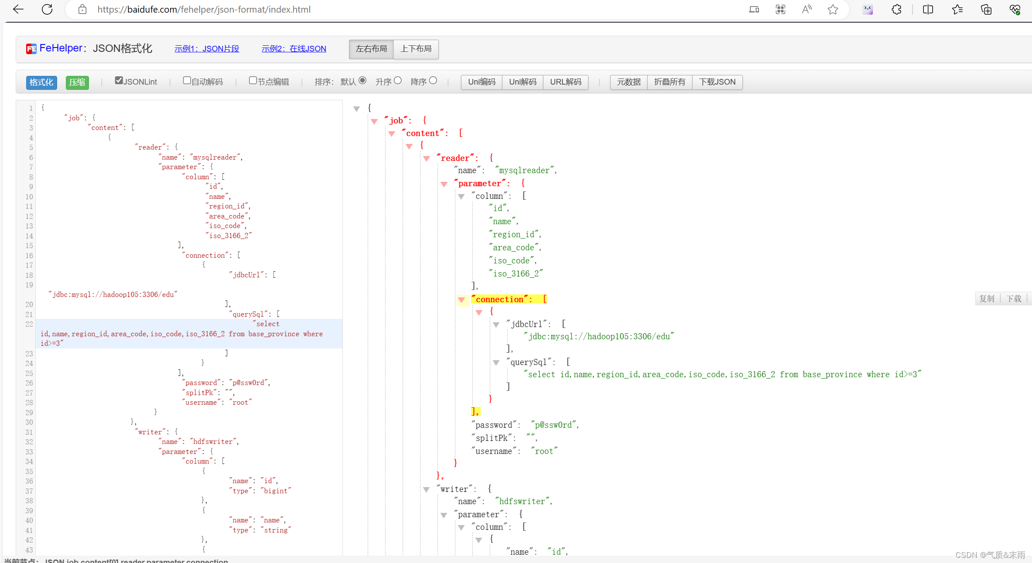Collapse the "content" array node
This screenshot has width=1032, height=563.
tap(392, 134)
